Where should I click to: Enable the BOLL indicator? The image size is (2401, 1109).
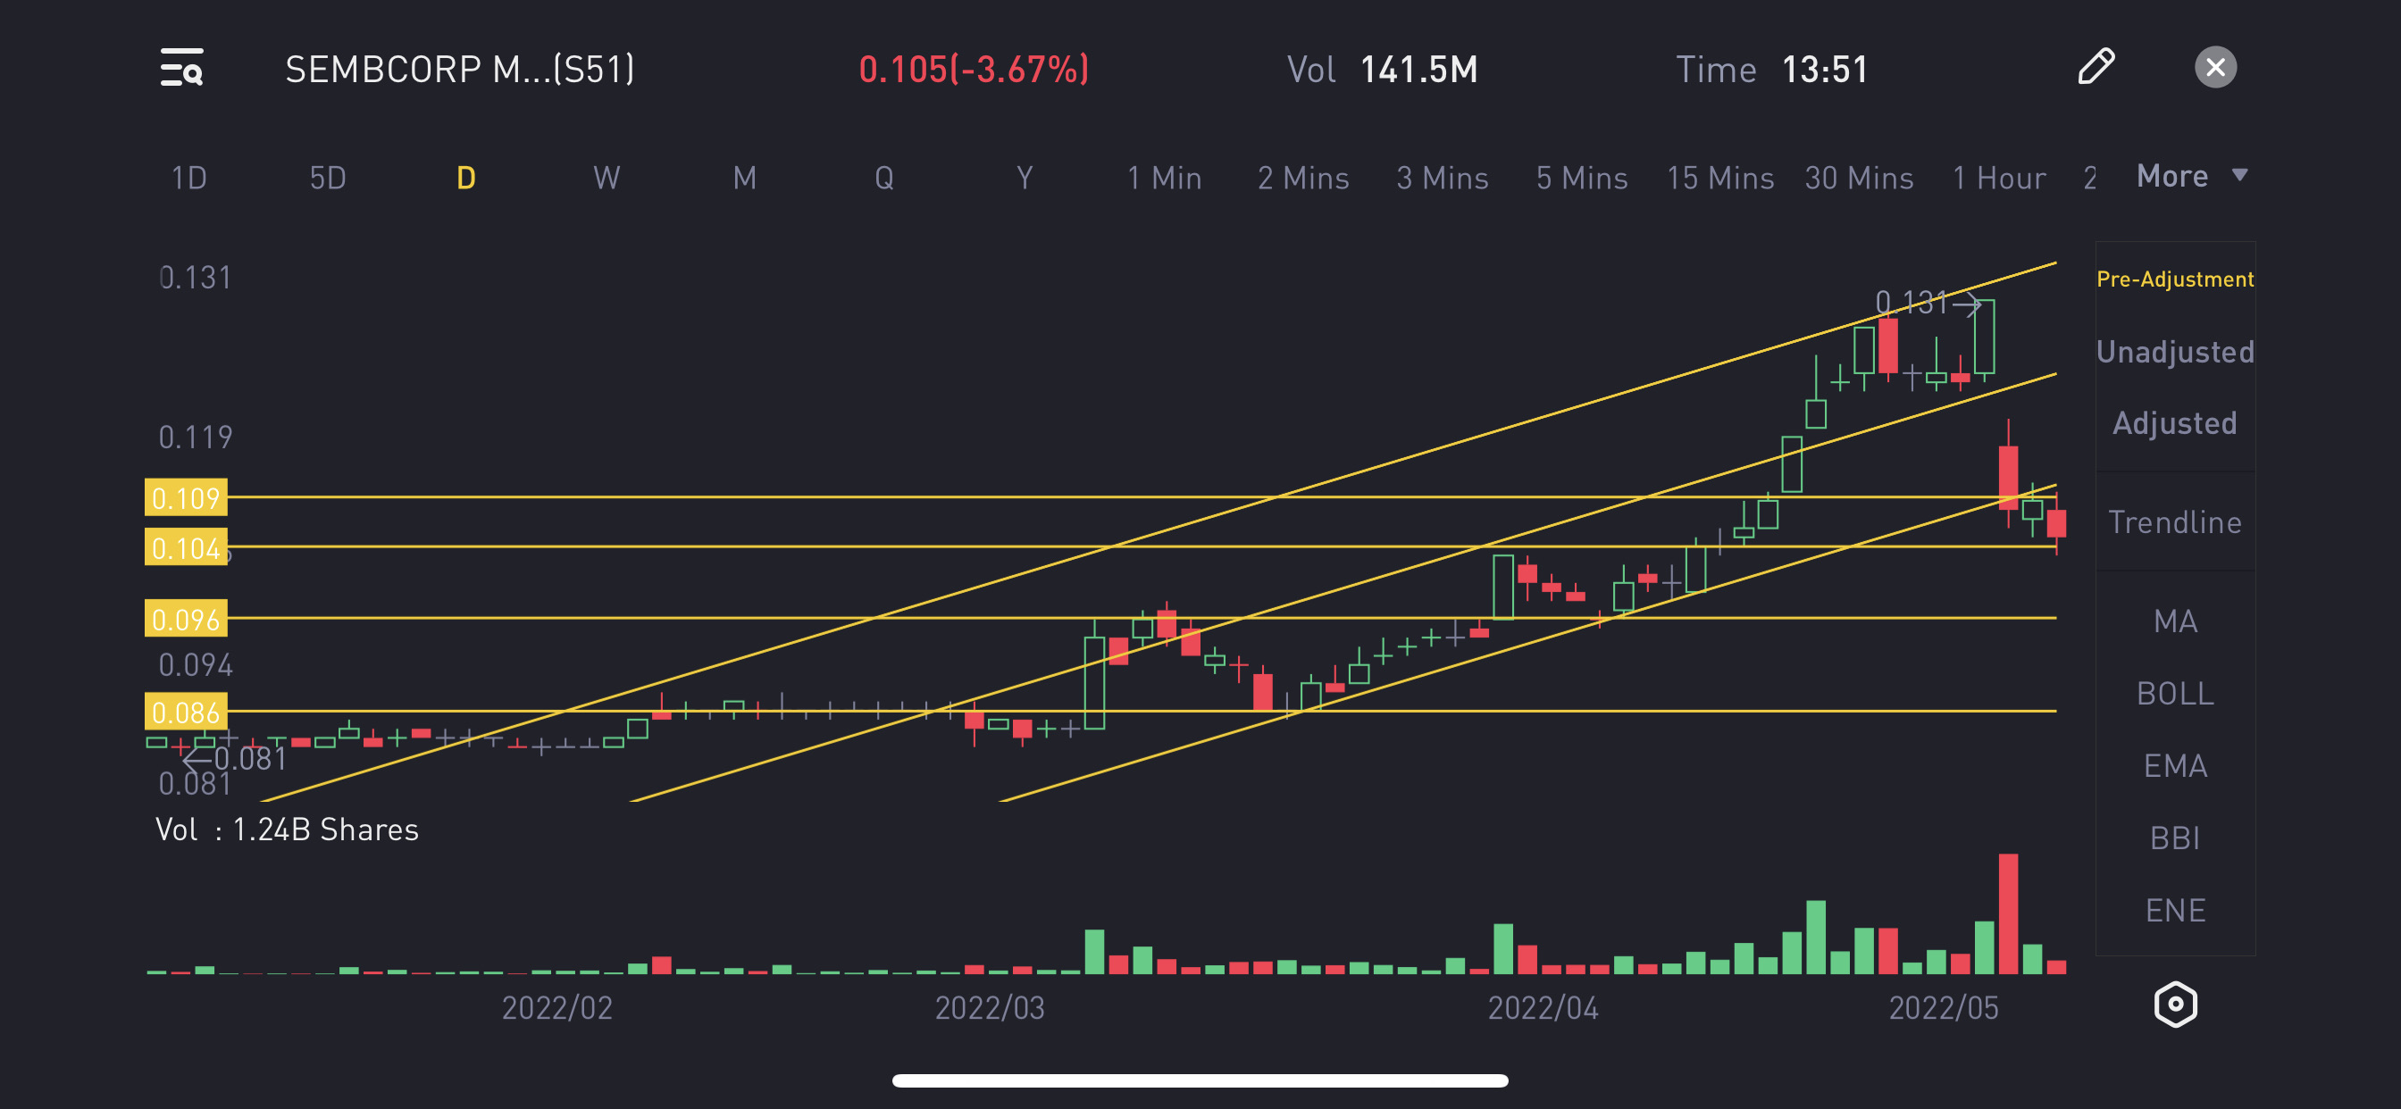[x=2174, y=694]
